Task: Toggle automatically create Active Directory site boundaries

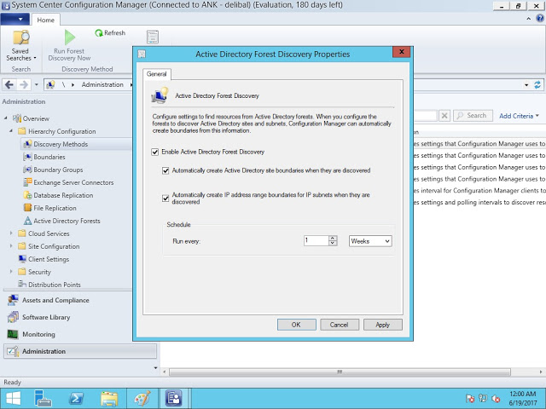Action: point(166,170)
